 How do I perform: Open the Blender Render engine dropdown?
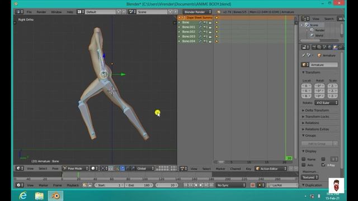point(197,12)
